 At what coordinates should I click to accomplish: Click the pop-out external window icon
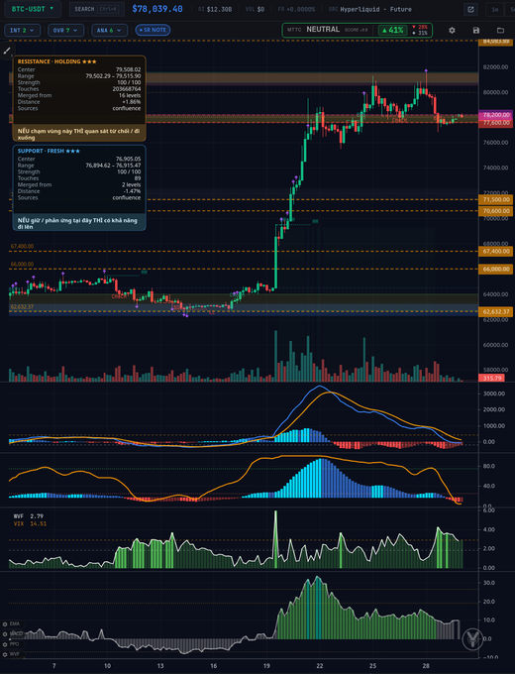click(x=470, y=9)
